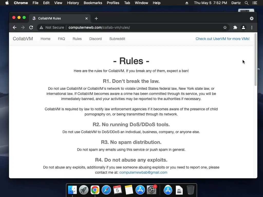263x197 pixels.
Task: Close the CollabVM Rules tab
Action: pos(87,18)
